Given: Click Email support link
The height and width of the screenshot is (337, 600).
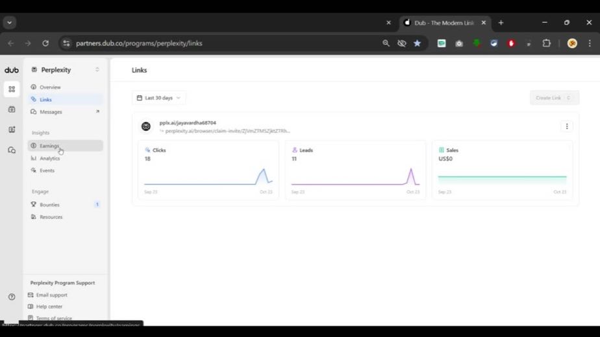Looking at the screenshot, I should click(47, 295).
